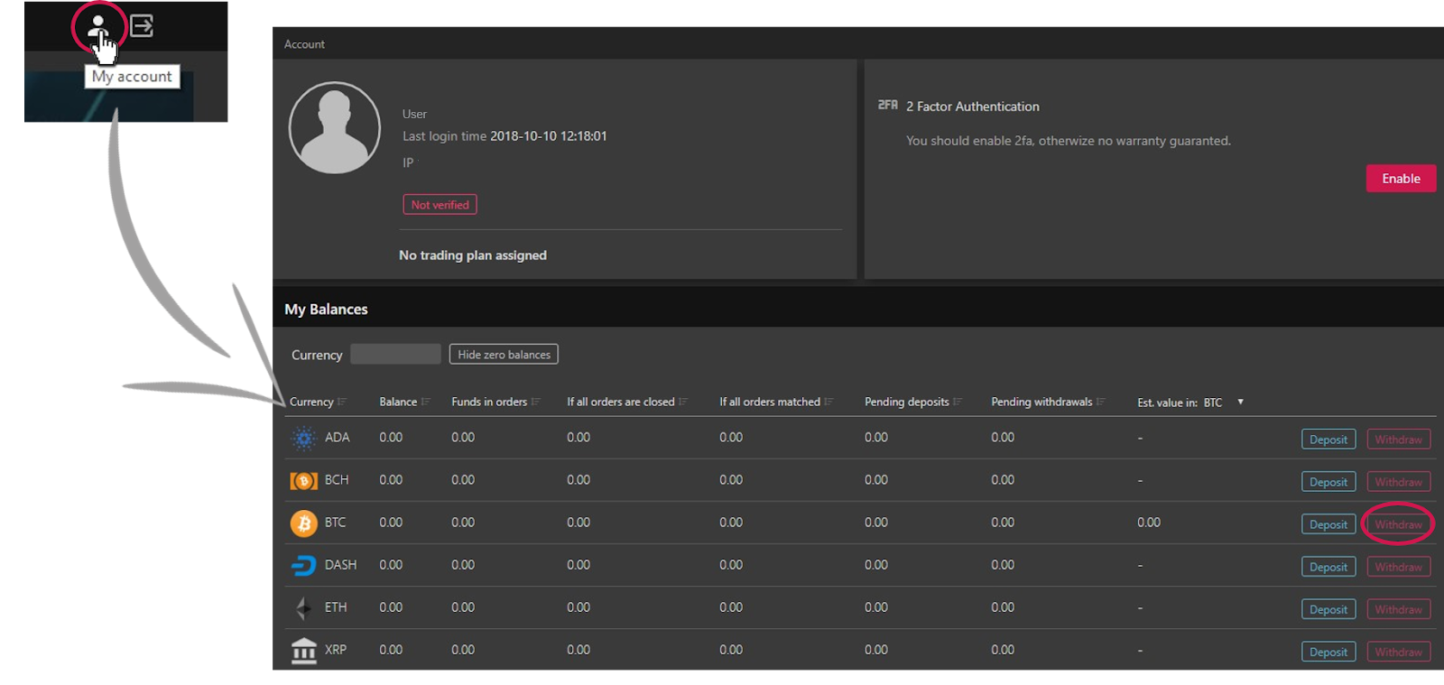This screenshot has height=685, width=1444.
Task: Select the Account header tab
Action: [304, 44]
